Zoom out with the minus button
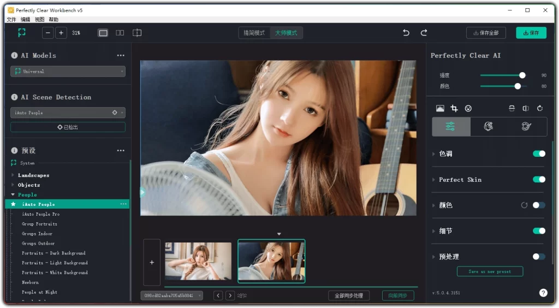 [x=48, y=33]
